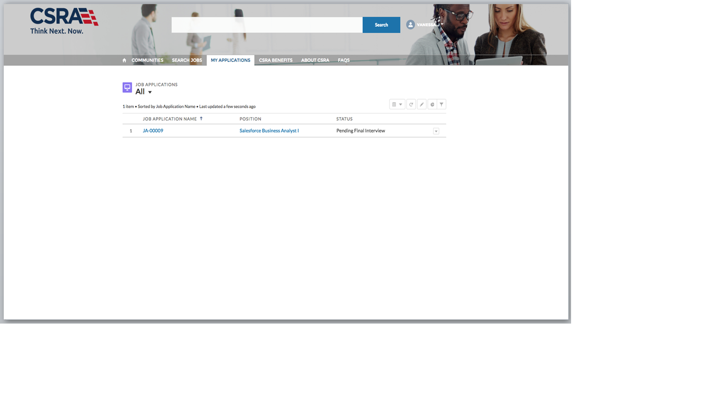Refresh the job applications list

coord(411,104)
